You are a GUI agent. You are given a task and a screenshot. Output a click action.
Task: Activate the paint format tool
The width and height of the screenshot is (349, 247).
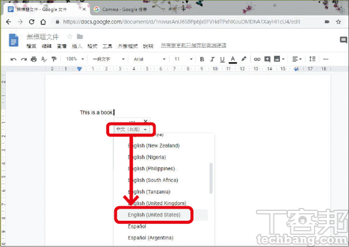click(54, 59)
